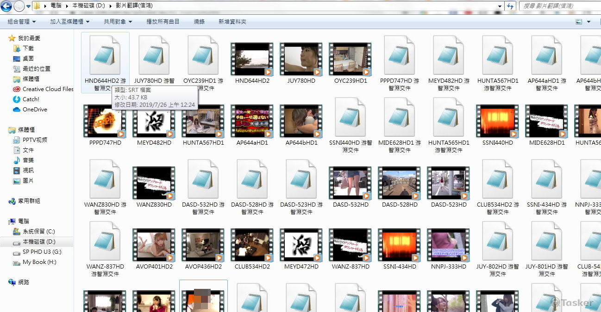Open the PPTV视频 library
The width and height of the screenshot is (601, 312).
(35, 140)
